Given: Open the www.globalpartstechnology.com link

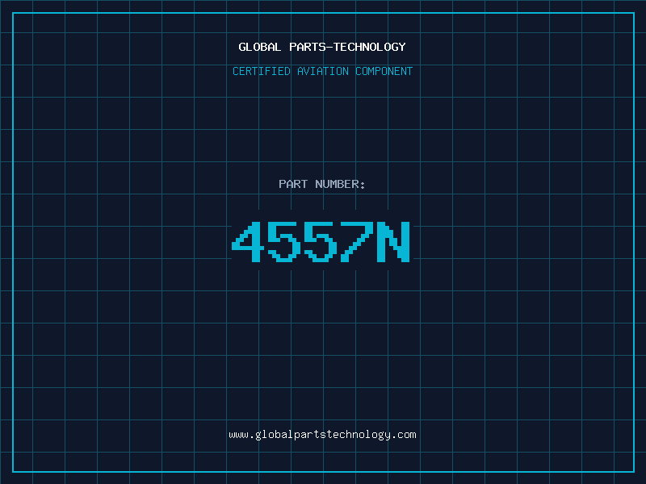Looking at the screenshot, I should tap(322, 435).
